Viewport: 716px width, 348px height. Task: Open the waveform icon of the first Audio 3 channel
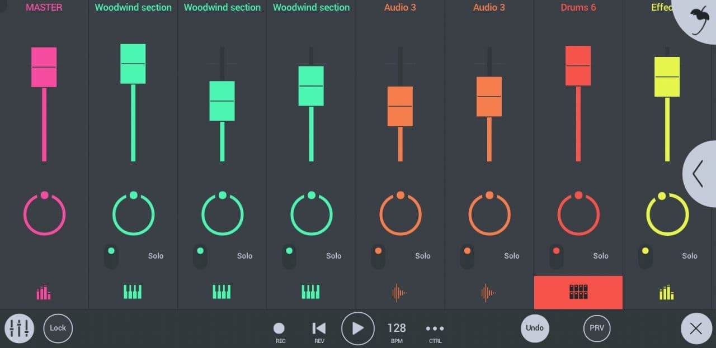(x=399, y=292)
